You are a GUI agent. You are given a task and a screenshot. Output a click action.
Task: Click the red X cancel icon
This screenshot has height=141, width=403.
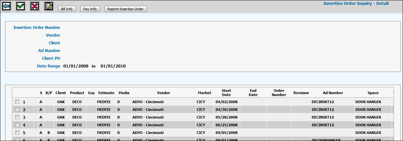coord(35,6)
